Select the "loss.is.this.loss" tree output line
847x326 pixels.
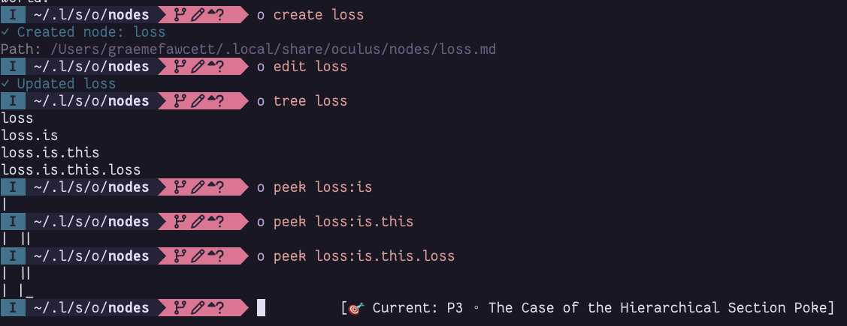[x=71, y=170]
